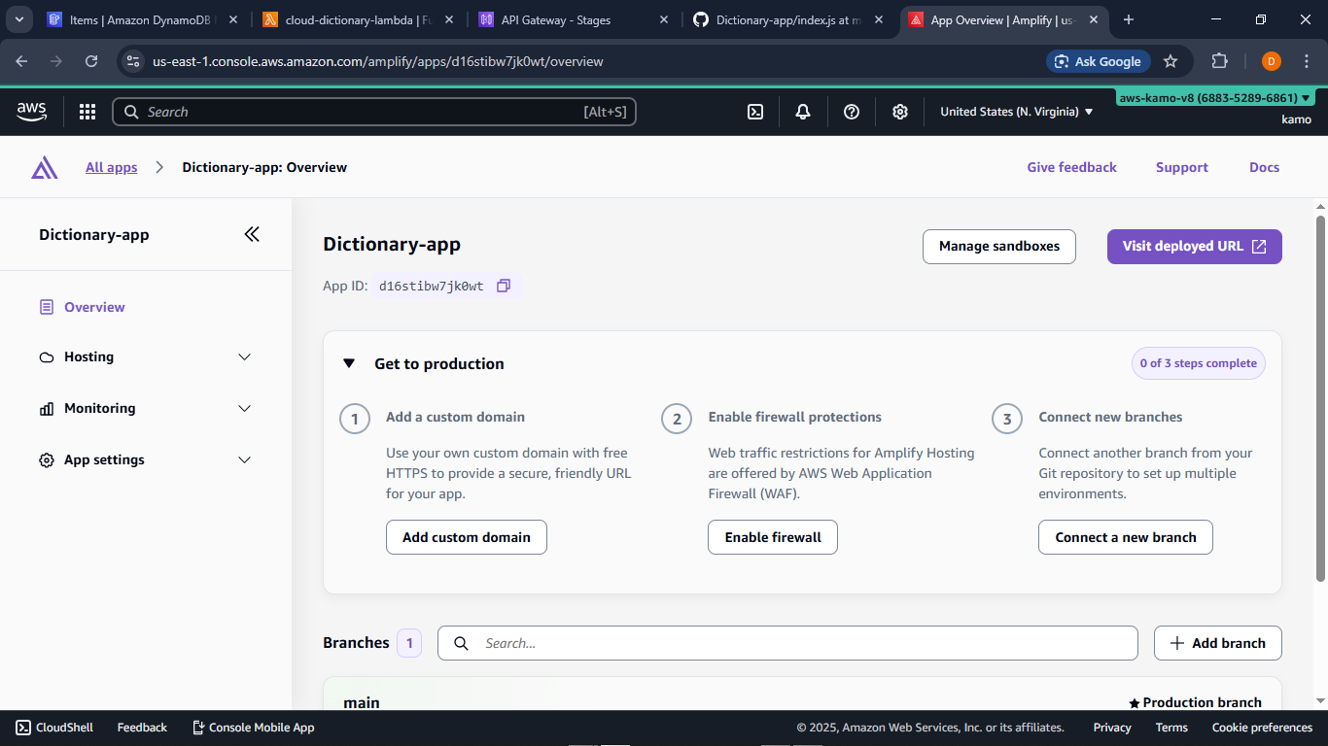Collapse the Get to production panel
This screenshot has width=1328, height=746.
pos(349,363)
